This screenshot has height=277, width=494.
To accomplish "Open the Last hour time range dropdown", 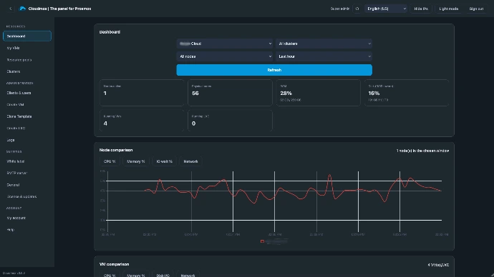I will (x=324, y=56).
